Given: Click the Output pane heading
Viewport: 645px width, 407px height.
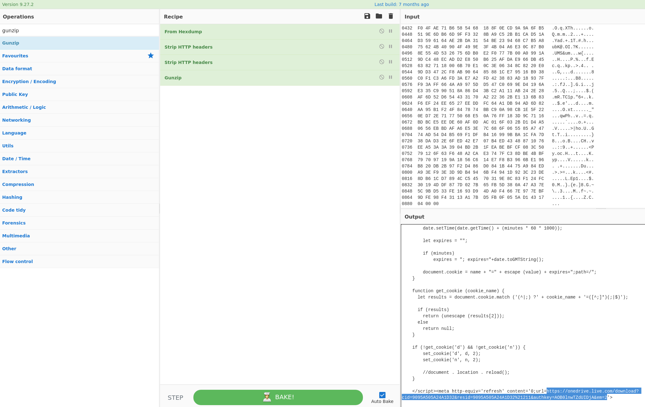Looking at the screenshot, I should [x=414, y=217].
